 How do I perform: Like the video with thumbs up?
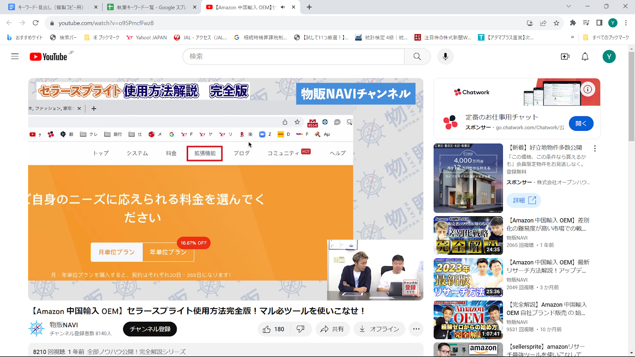click(274, 329)
